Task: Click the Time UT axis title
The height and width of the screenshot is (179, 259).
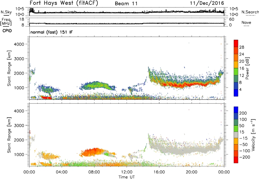Action: pyautogui.click(x=127, y=177)
